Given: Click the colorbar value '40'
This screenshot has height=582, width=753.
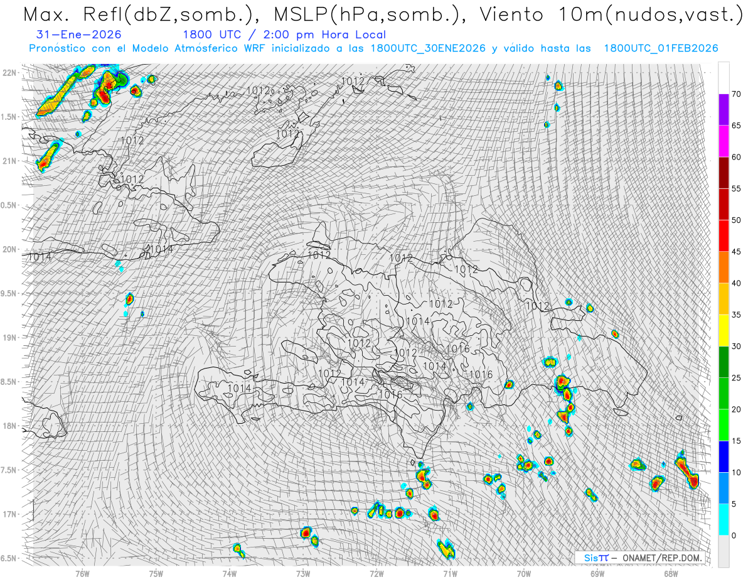Looking at the screenshot, I should (736, 283).
